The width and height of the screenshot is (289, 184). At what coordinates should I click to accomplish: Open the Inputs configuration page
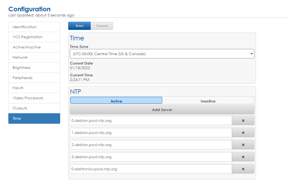coord(34,88)
